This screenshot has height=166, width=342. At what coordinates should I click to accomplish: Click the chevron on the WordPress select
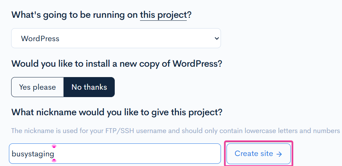coord(217,39)
